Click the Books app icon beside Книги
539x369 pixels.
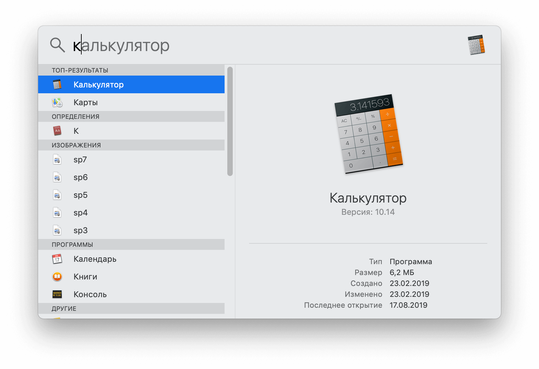pyautogui.click(x=57, y=276)
